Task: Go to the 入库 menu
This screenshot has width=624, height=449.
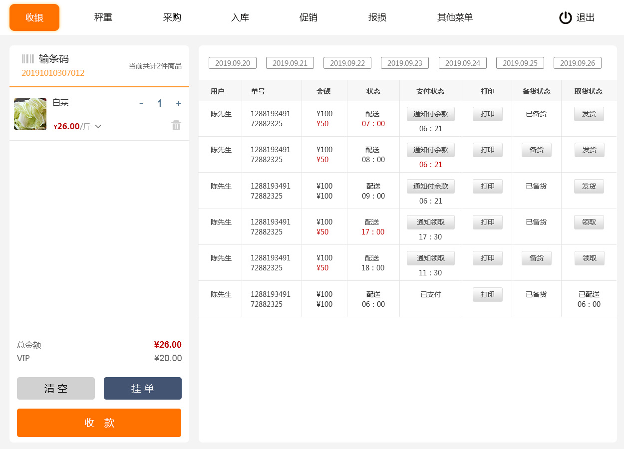Action: tap(240, 17)
